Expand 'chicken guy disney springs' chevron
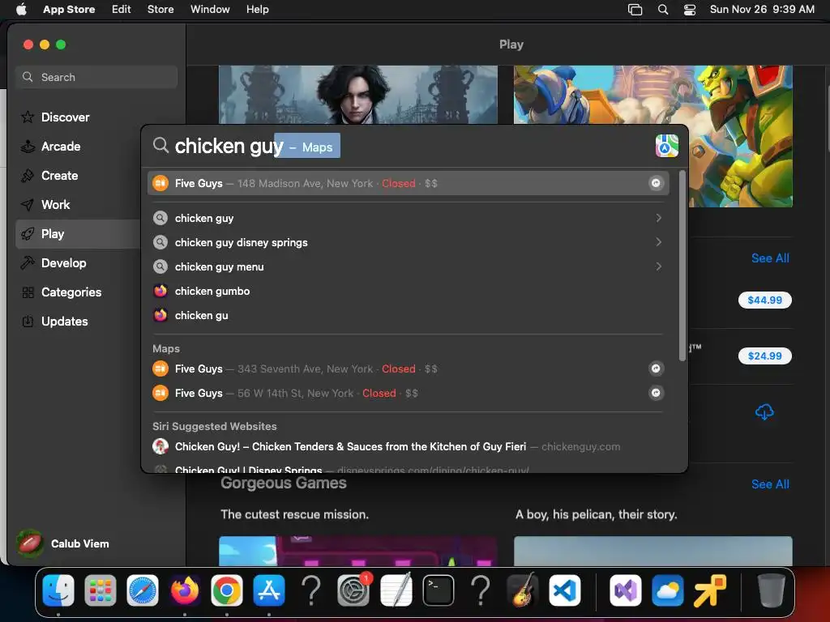The height and width of the screenshot is (622, 830). click(658, 242)
